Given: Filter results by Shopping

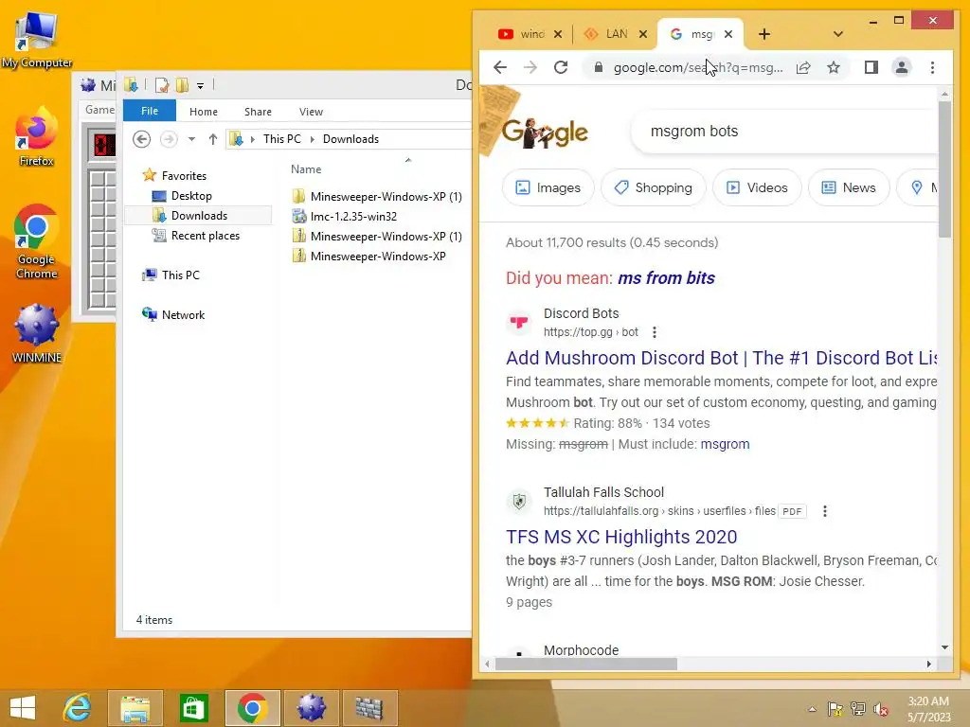Looking at the screenshot, I should 654,187.
